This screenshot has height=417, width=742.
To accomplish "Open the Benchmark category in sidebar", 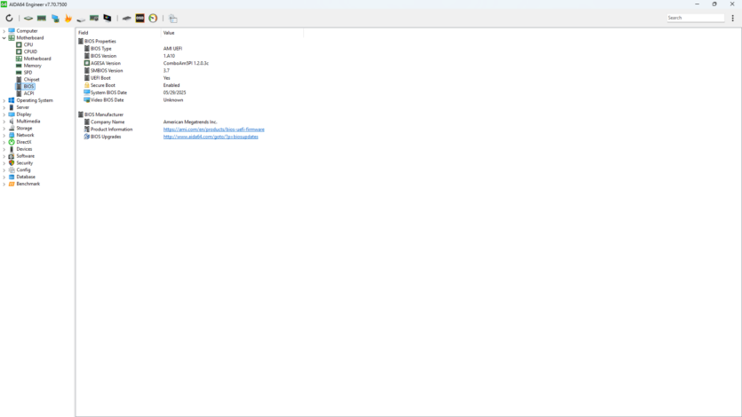I will point(28,184).
